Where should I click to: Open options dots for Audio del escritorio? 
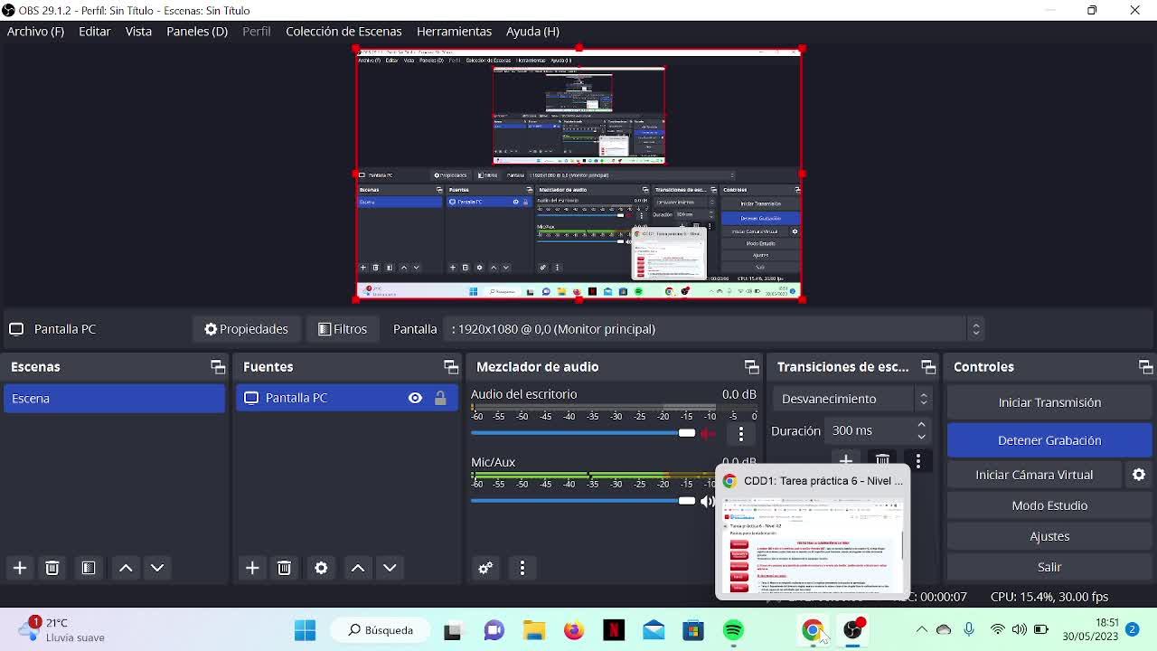click(x=740, y=433)
